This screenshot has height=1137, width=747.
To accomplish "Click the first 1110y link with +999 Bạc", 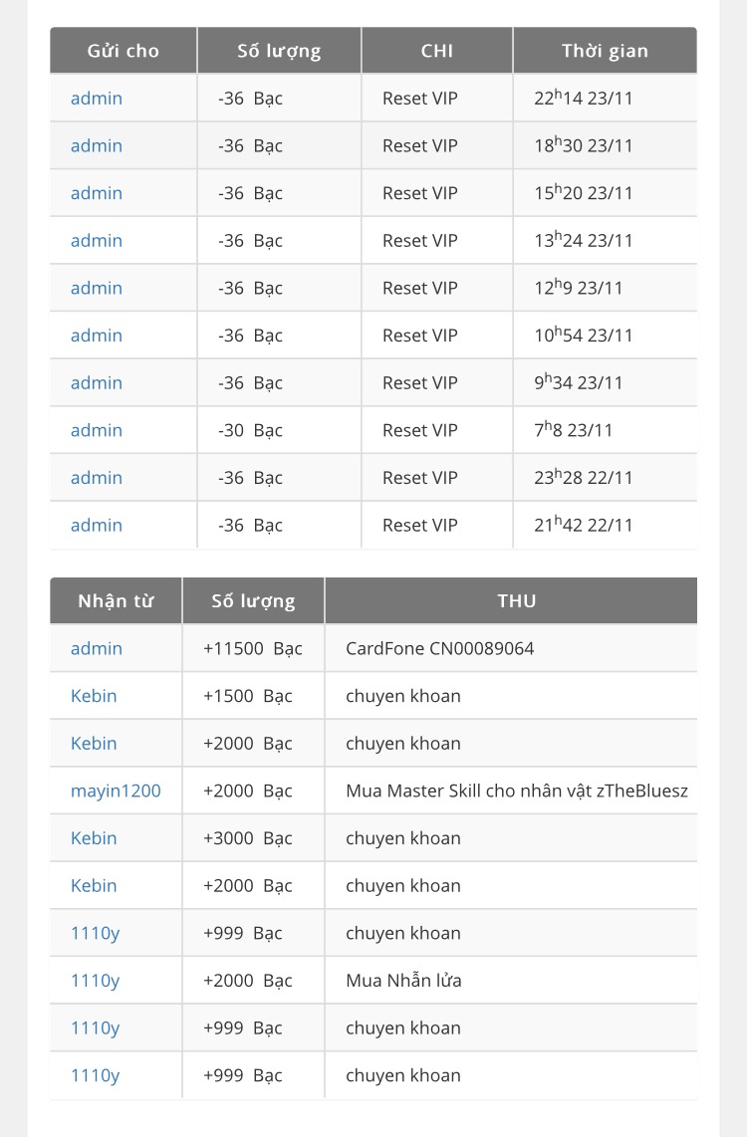I will pyautogui.click(x=95, y=933).
